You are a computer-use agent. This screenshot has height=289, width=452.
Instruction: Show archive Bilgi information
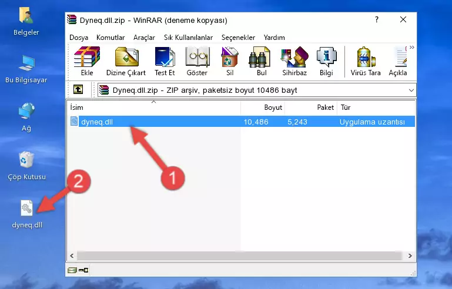(326, 61)
